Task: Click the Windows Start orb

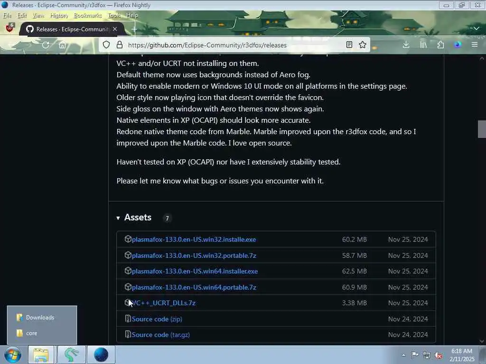Action: click(13, 355)
